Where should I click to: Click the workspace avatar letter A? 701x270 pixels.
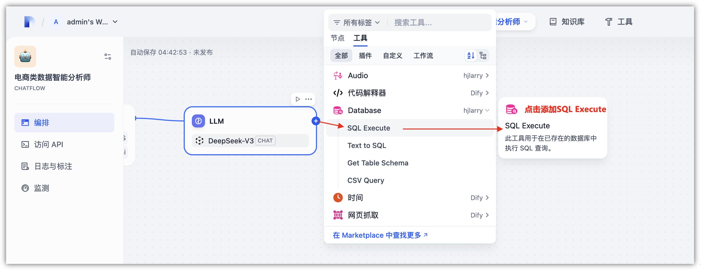coord(56,22)
